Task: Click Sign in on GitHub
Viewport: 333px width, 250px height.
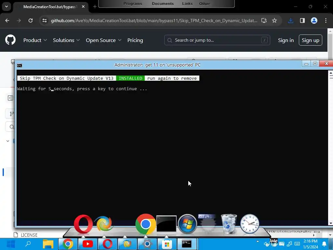Action: [x=286, y=40]
